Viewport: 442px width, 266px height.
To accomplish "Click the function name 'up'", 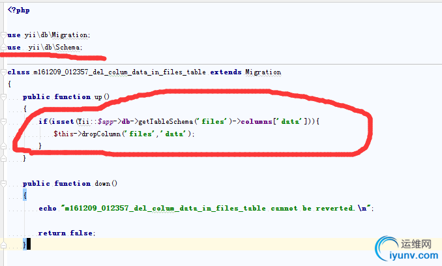I will 98,97.
